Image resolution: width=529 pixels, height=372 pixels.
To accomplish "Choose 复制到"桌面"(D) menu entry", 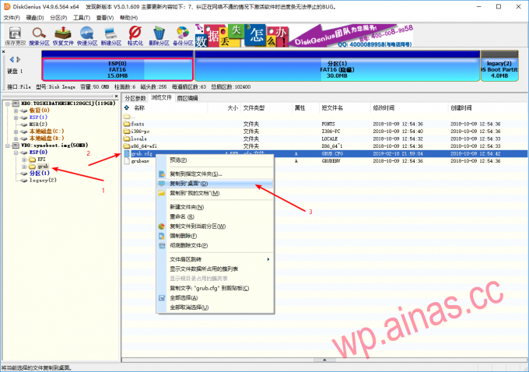I will tap(215, 184).
